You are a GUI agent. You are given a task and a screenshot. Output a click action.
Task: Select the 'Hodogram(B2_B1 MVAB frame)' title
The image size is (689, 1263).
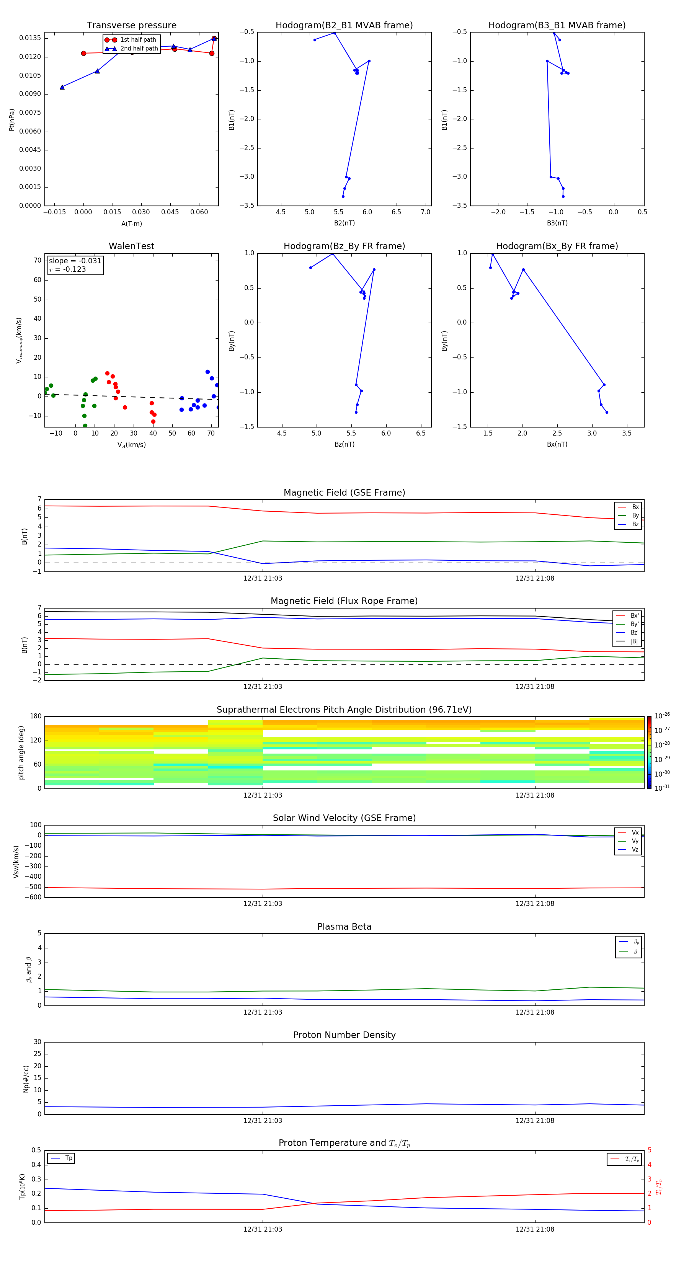click(x=344, y=26)
